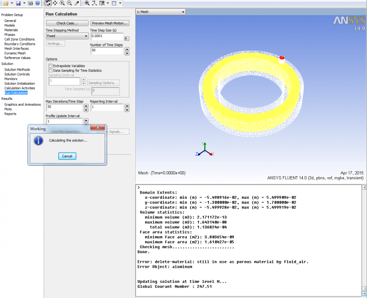Open the help question mark icon
The height and width of the screenshot is (298, 367).
(x=38, y=3)
